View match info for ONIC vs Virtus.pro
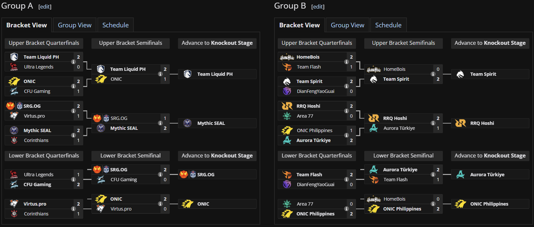This screenshot has height=227, width=534. click(x=160, y=204)
